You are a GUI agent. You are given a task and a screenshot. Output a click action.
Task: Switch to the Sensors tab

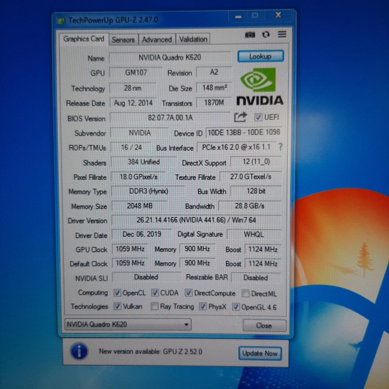tap(123, 39)
